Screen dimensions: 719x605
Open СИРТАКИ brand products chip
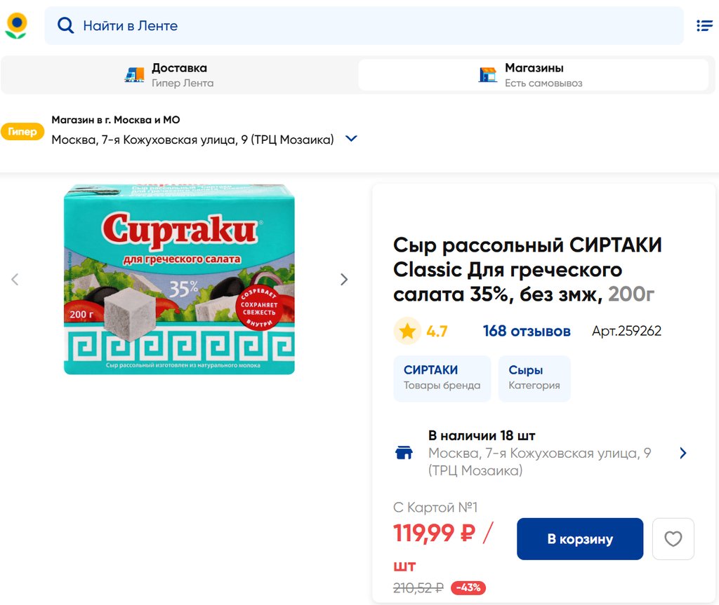tap(442, 378)
